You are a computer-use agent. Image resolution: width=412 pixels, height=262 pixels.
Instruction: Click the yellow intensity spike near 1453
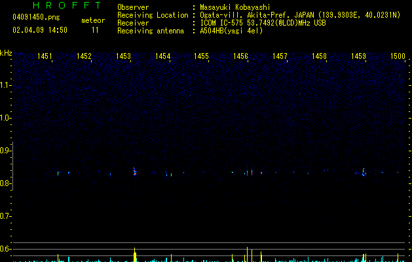135,255
